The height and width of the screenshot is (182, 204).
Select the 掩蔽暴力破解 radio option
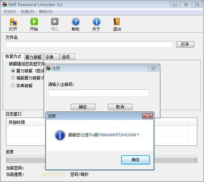[x=13, y=78]
